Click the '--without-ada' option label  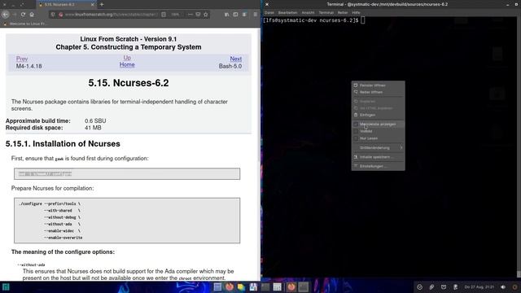[x=31, y=265]
